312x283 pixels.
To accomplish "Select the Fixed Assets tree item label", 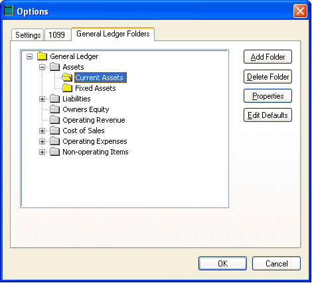I will 96,88.
